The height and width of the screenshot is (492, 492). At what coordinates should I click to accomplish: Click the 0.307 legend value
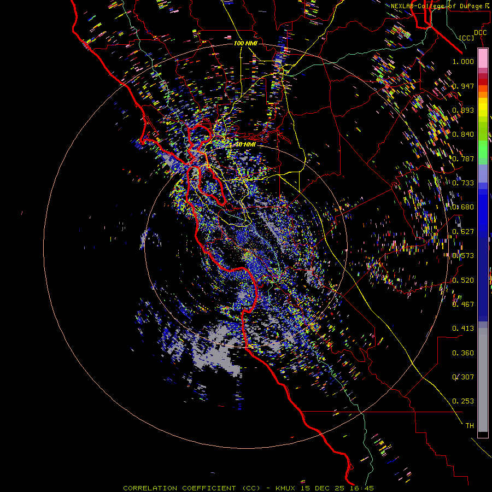point(463,377)
